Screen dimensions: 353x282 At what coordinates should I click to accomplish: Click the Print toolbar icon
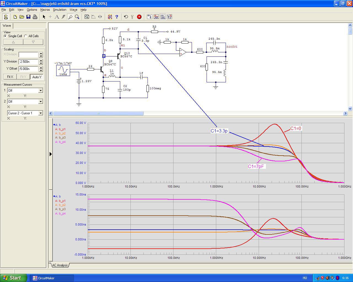tap(35, 17)
